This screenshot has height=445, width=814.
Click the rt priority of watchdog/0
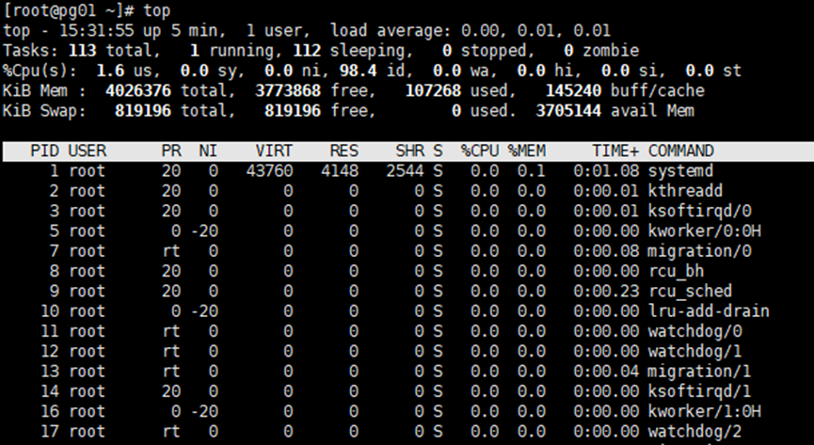tap(171, 331)
